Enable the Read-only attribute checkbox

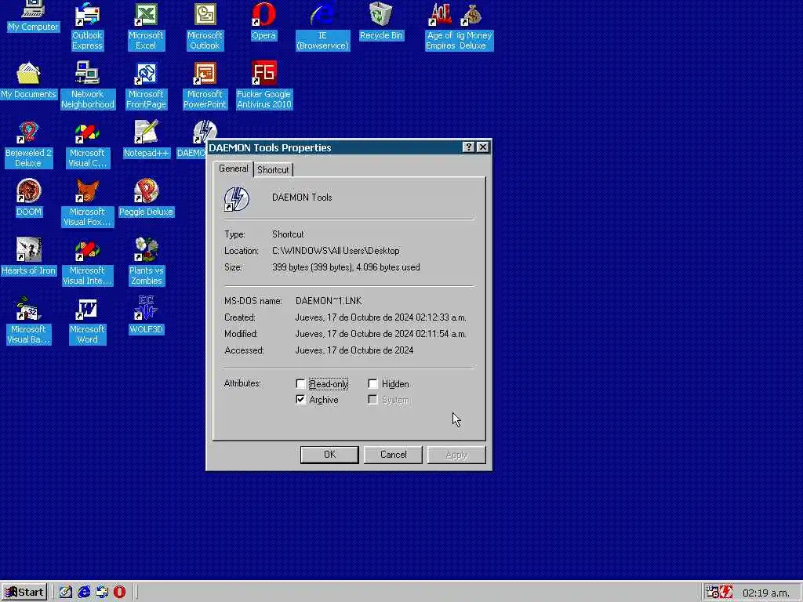tap(300, 383)
